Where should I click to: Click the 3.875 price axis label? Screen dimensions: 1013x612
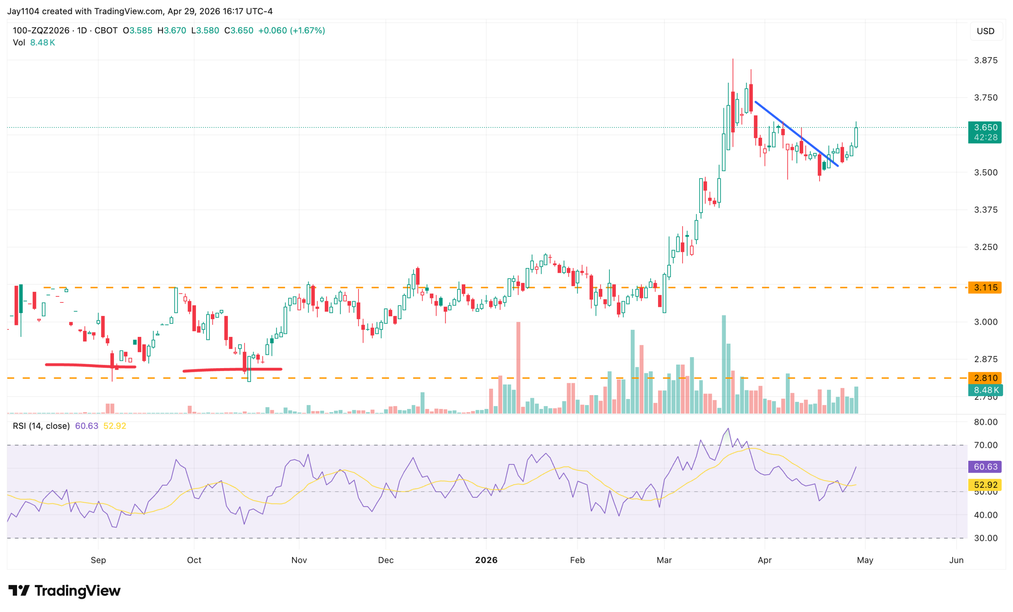pos(985,61)
